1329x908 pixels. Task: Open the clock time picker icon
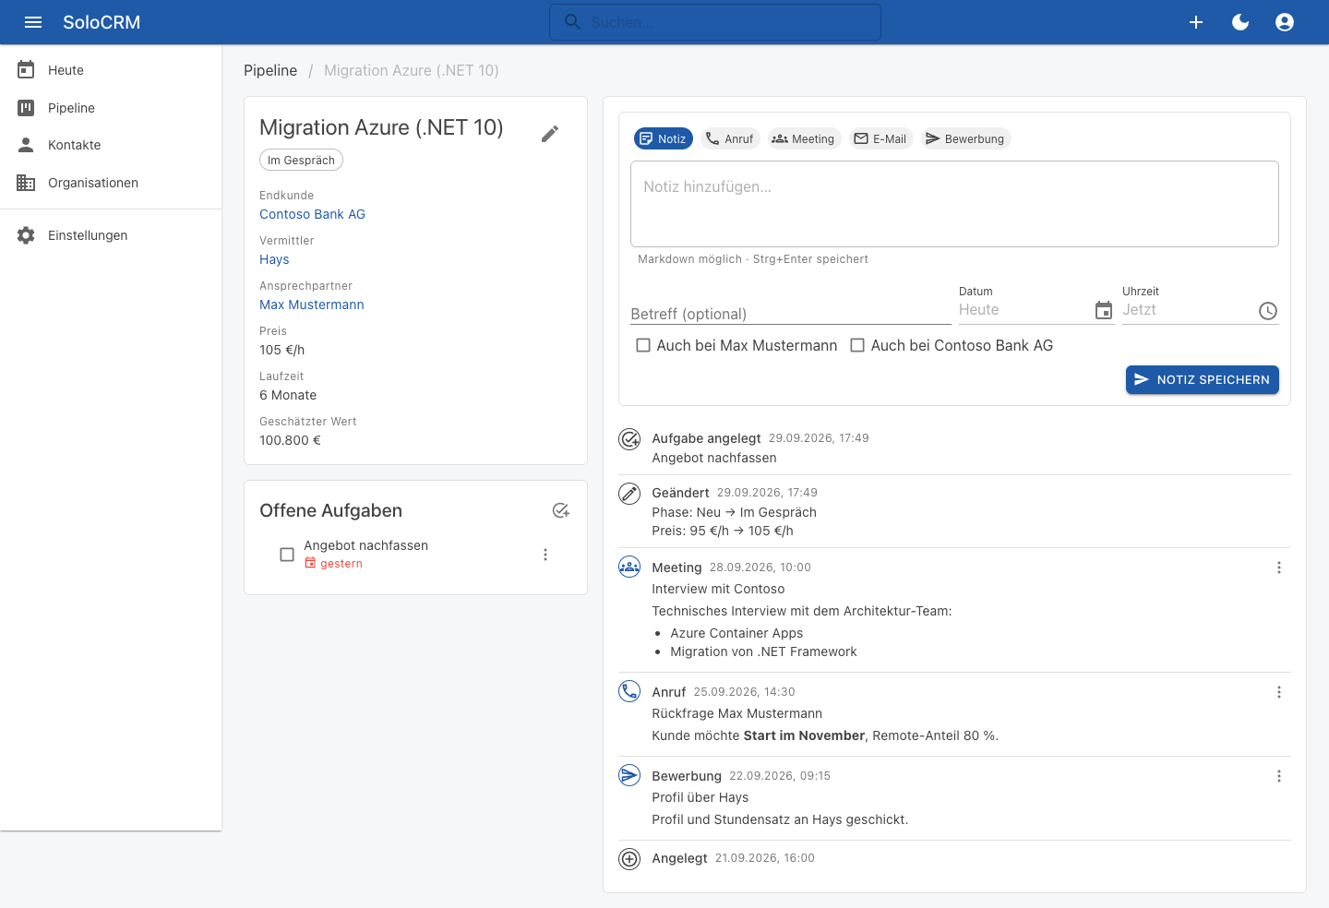coord(1268,311)
